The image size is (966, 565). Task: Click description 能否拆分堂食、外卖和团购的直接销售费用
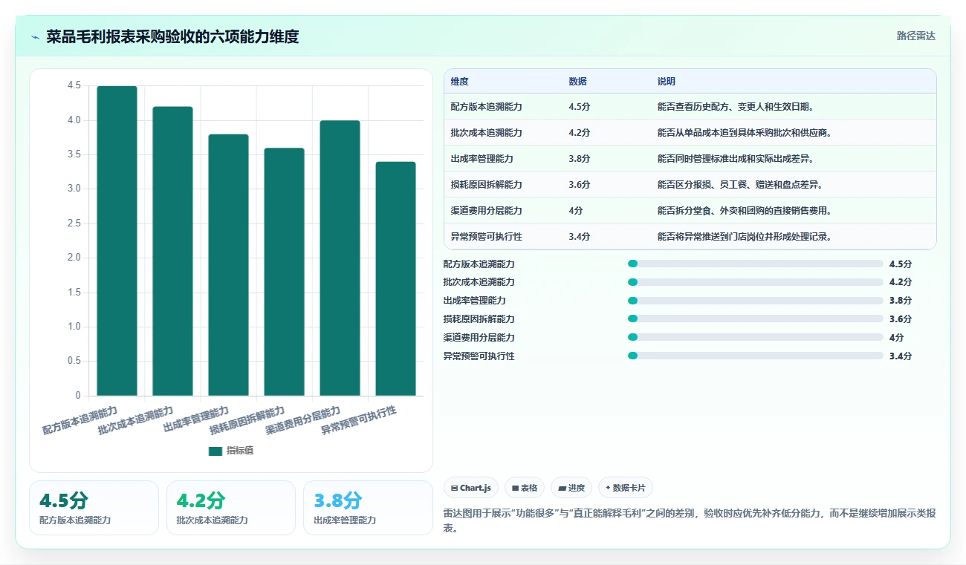click(744, 211)
